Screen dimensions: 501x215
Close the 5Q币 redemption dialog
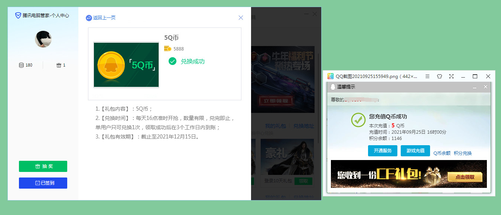(241, 17)
